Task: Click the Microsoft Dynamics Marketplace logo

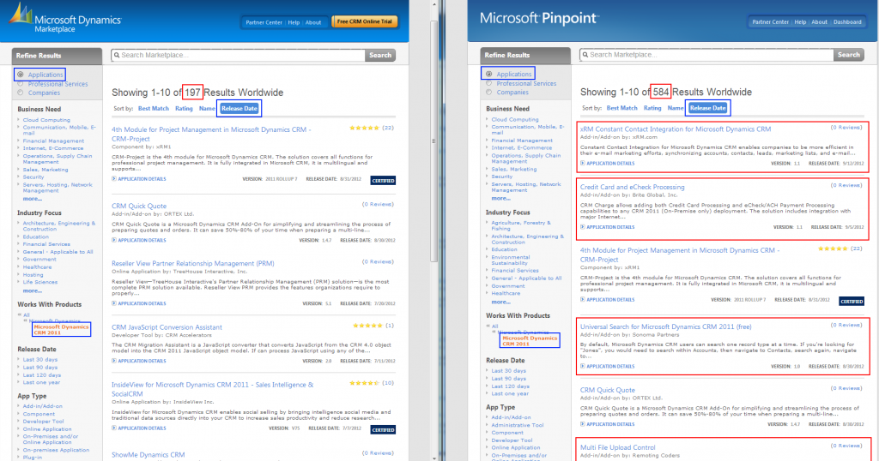Action: pyautogui.click(x=65, y=19)
